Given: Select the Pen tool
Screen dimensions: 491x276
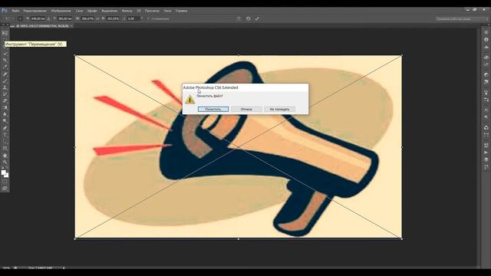Looking at the screenshot, I should point(5,128).
